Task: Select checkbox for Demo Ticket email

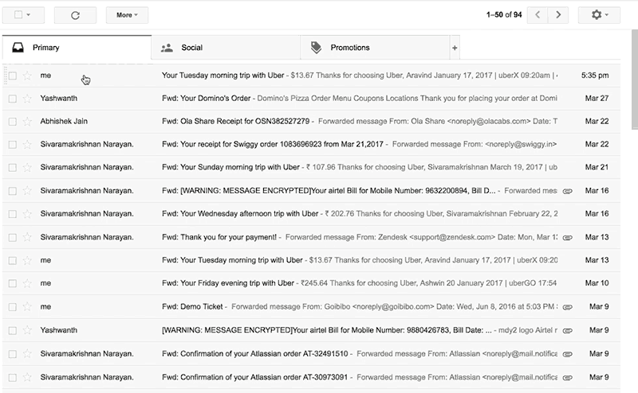Action: [x=13, y=307]
